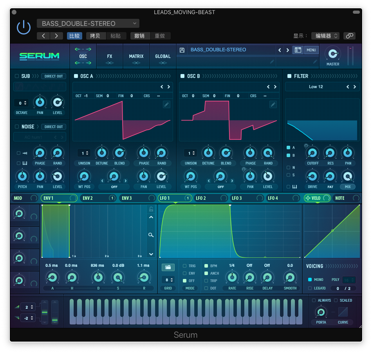Screen dimensions: 372x353
Task: Open OSC B wavetable pencil editor
Action: point(273,105)
